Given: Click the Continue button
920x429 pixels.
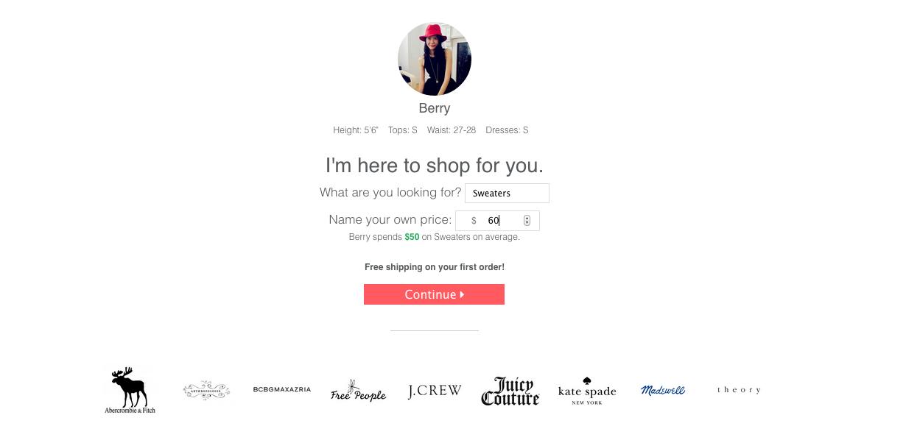Looking at the screenshot, I should click(x=434, y=294).
